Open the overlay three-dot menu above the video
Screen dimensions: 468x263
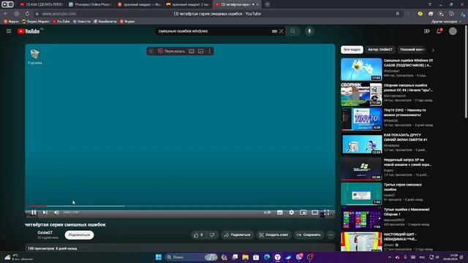[x=210, y=51]
